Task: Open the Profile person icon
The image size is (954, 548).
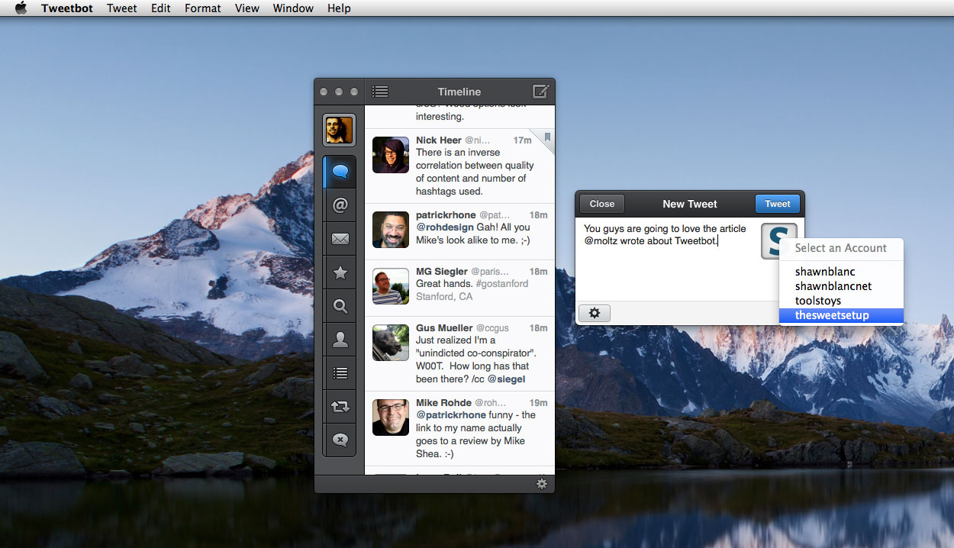Action: point(340,340)
